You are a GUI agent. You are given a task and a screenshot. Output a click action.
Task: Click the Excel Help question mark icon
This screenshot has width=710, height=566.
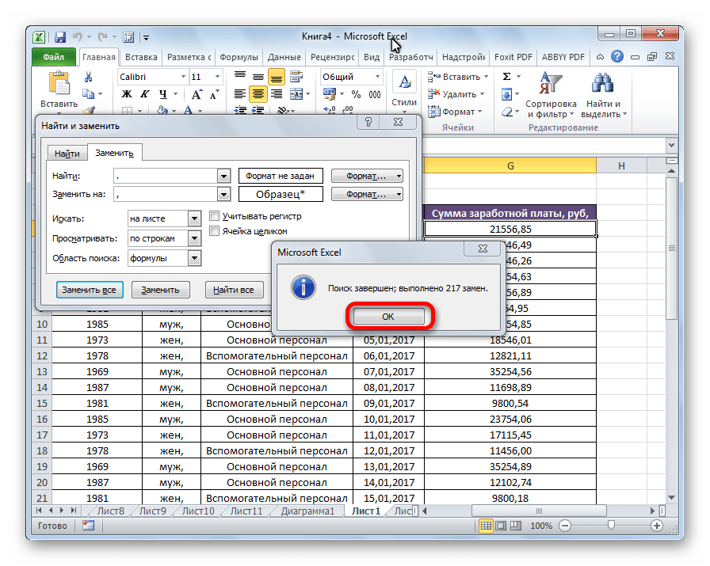(616, 56)
